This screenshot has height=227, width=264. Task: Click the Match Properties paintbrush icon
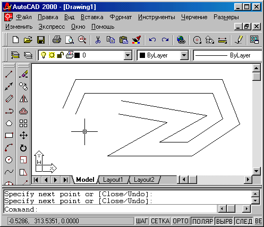[x=137, y=40]
